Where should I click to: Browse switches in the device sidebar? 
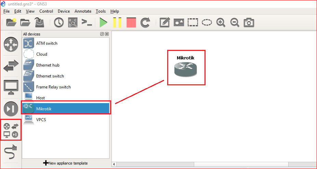point(11,66)
